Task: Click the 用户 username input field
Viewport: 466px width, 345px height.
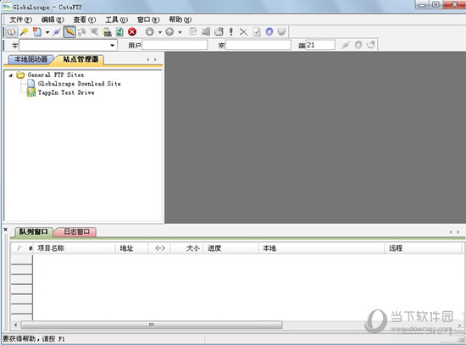Action: [175, 45]
